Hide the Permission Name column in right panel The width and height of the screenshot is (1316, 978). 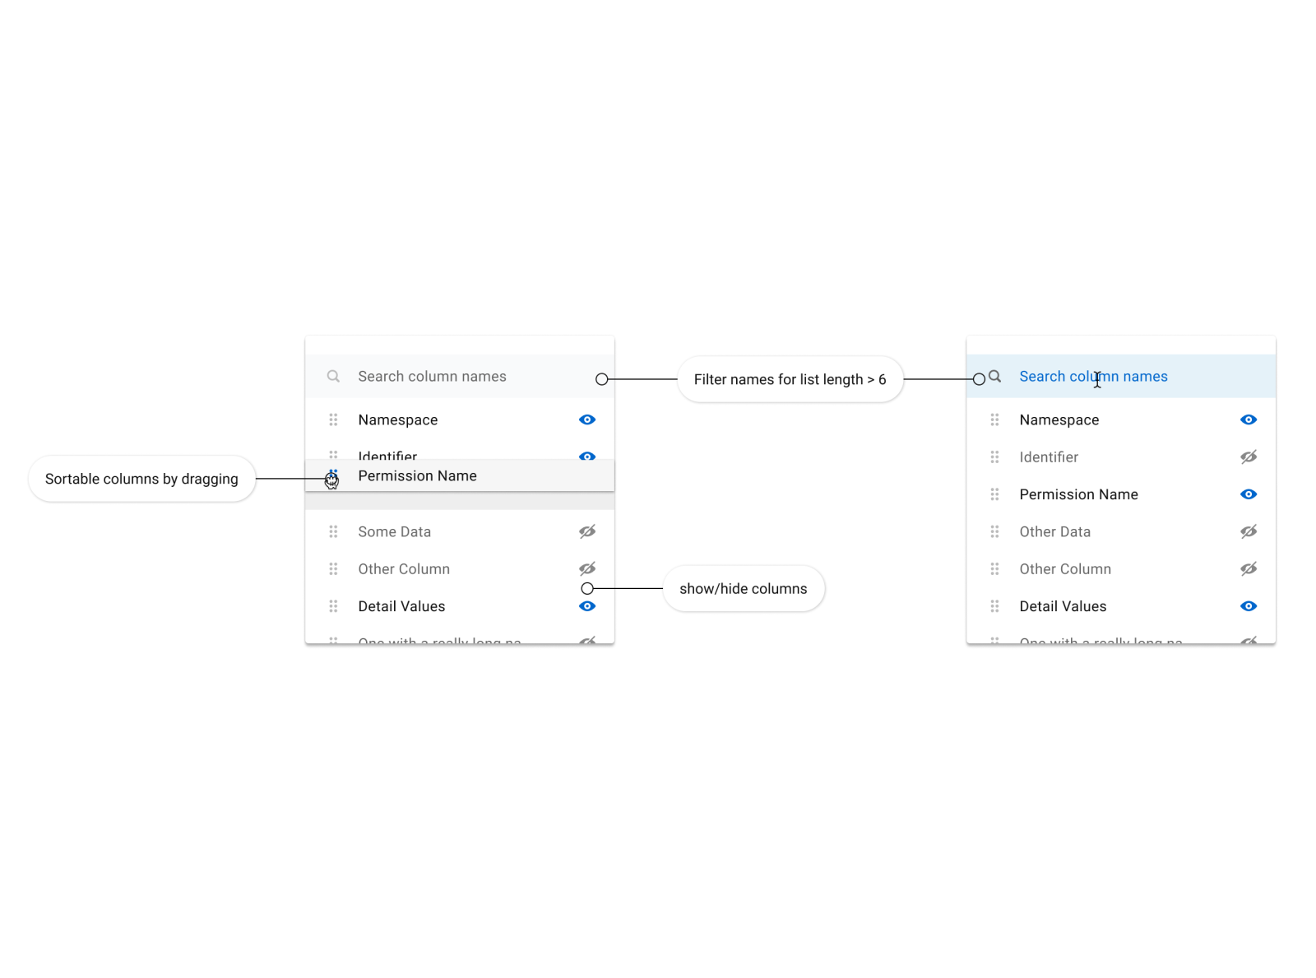pos(1249,494)
